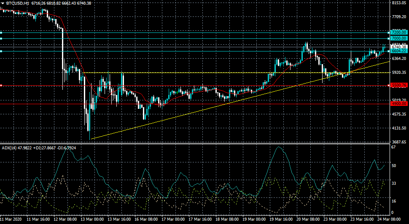409x224 pixels.
Task: Click right handle of red 5500.76 line
Action: point(389,86)
